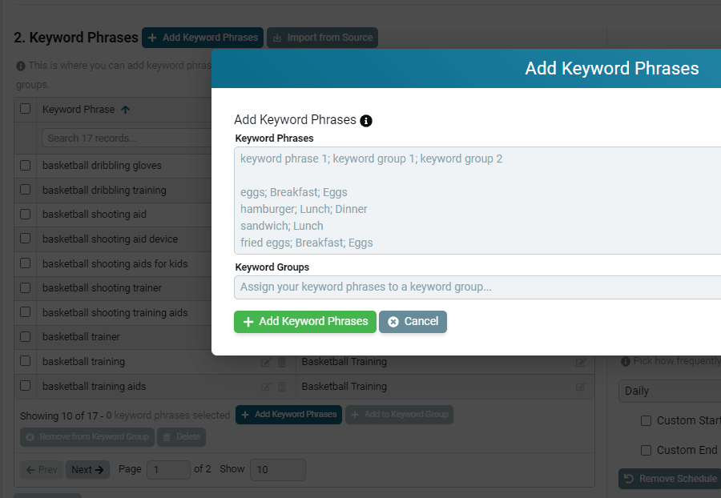The height and width of the screenshot is (498, 721).
Task: Check the basketball dribbling training row
Action: pyautogui.click(x=26, y=189)
